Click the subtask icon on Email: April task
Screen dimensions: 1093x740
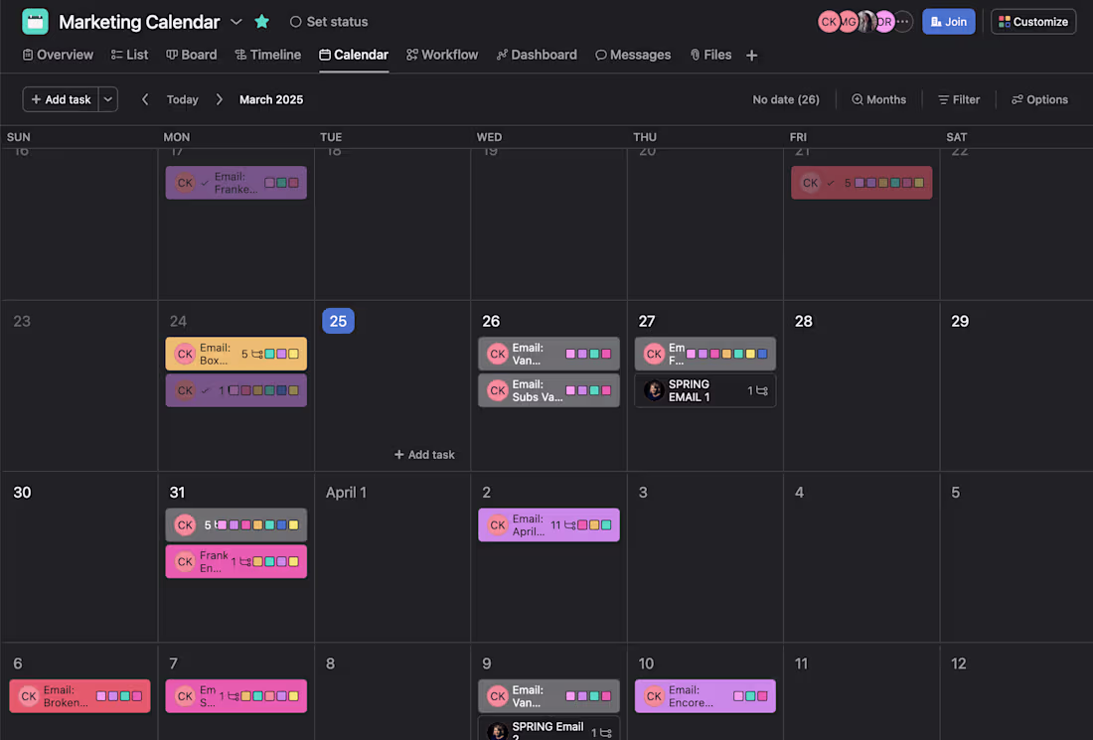tap(569, 524)
